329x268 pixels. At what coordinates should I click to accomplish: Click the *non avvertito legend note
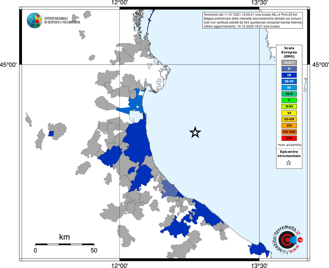(x=289, y=145)
